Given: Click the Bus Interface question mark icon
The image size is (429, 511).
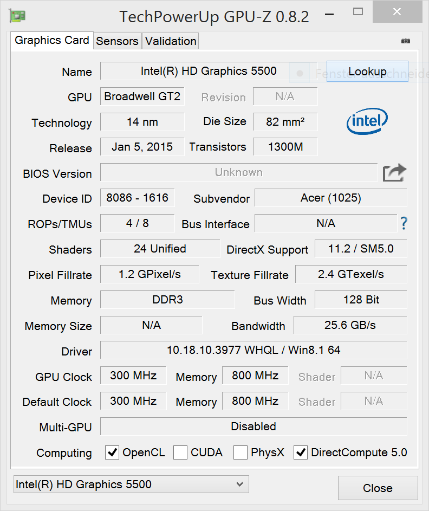Looking at the screenshot, I should (404, 223).
